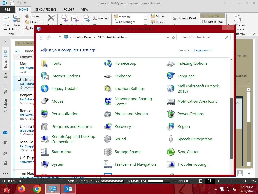Click the System link text
258x194 pixels.
click(x=58, y=164)
